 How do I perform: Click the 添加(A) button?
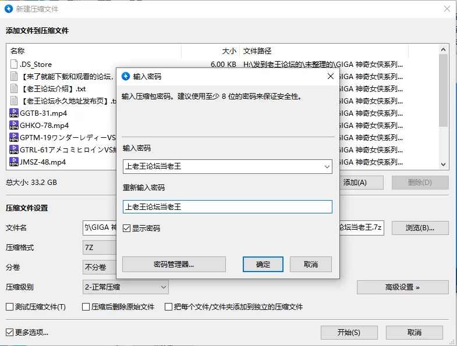click(x=362, y=183)
